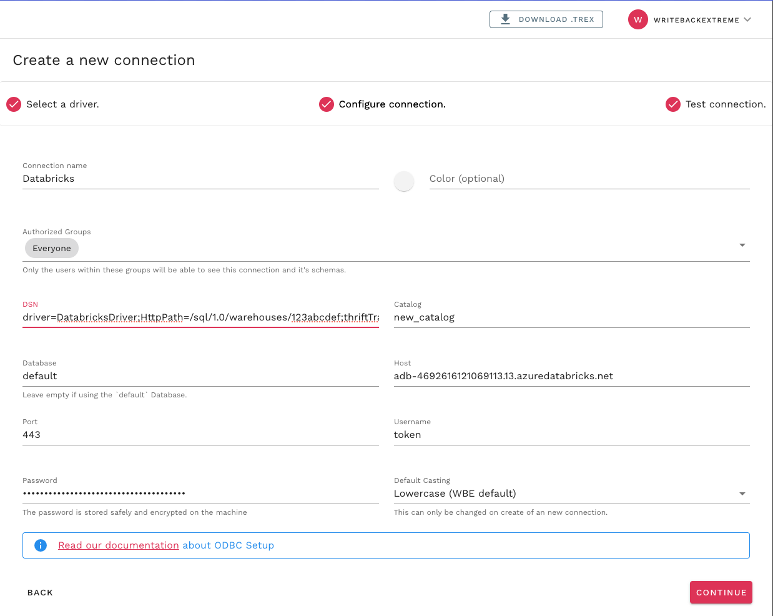This screenshot has height=616, width=773.
Task: Click the download arrow icon
Action: click(x=506, y=19)
